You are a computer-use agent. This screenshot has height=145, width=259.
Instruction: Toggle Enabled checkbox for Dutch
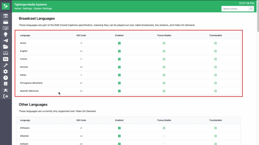[119, 43]
